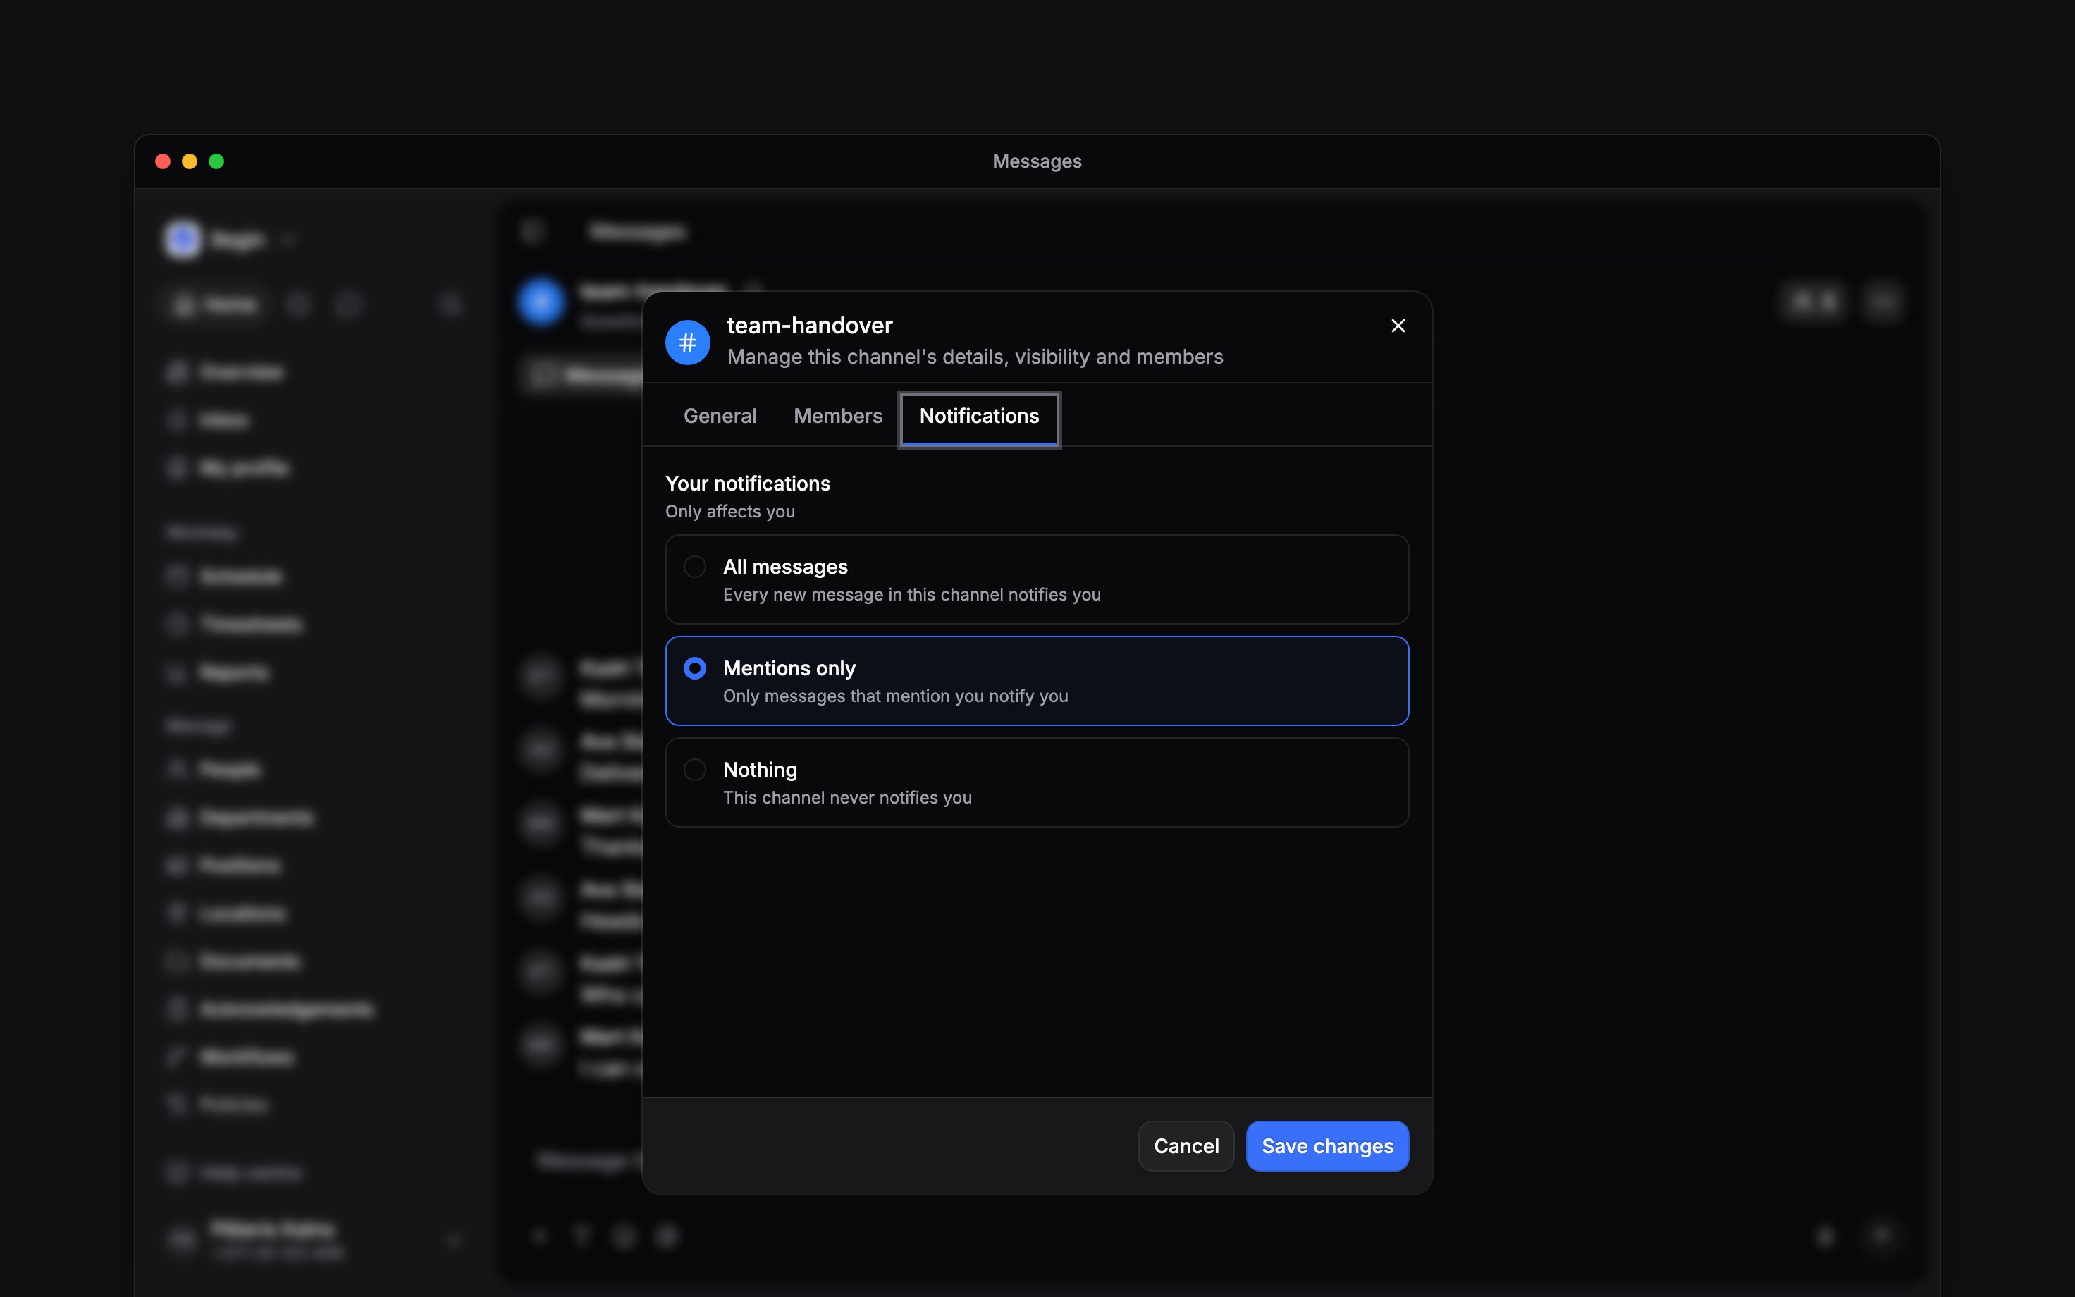2075x1297 pixels.
Task: Select the Mentions only radio button
Action: coord(694,668)
